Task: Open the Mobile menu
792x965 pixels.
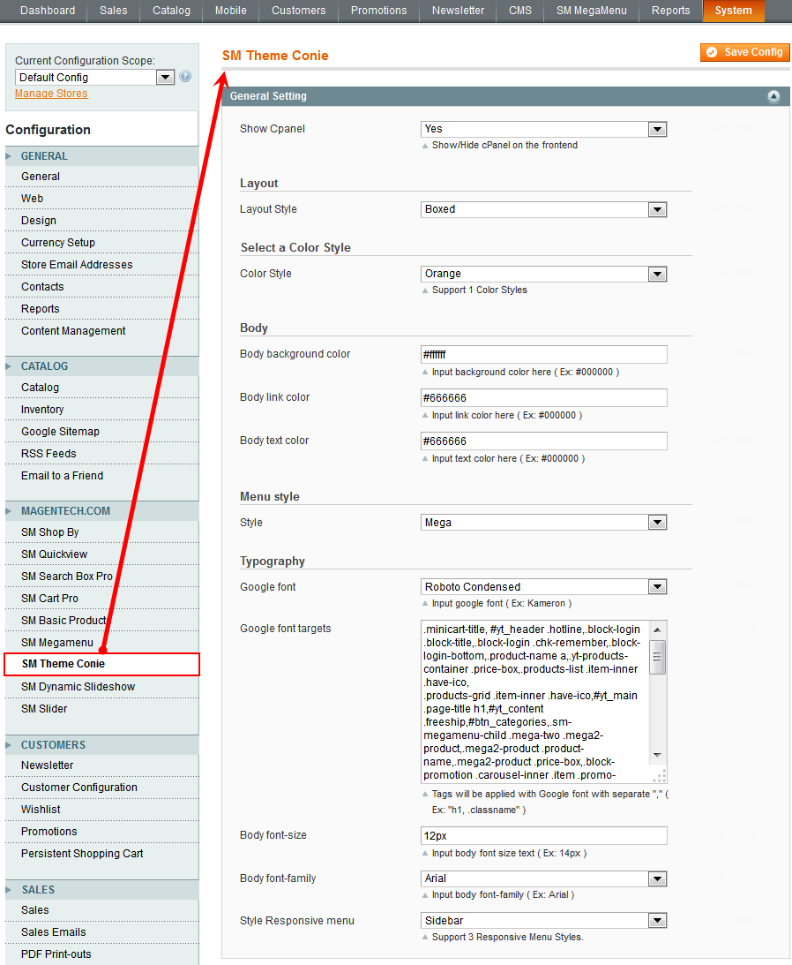Action: [x=230, y=11]
